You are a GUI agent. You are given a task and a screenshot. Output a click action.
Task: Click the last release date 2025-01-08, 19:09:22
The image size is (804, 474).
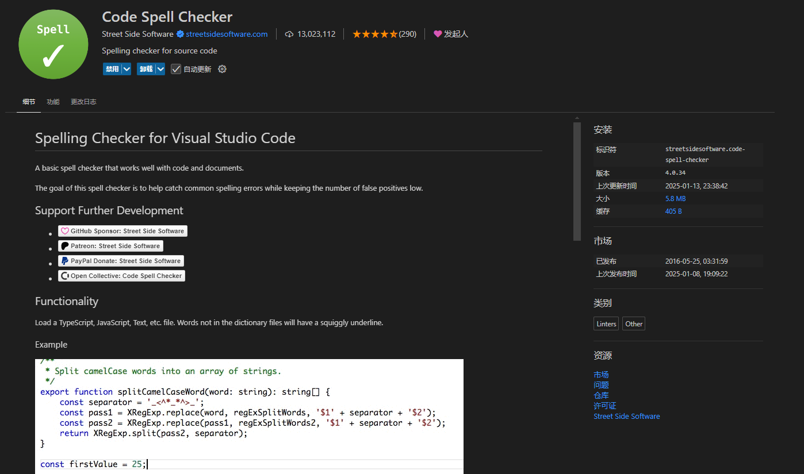[696, 273]
